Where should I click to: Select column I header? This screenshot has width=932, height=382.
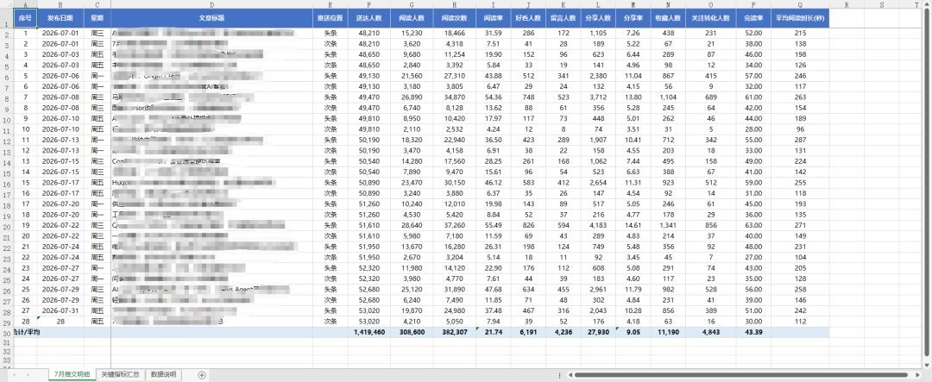(494, 4)
